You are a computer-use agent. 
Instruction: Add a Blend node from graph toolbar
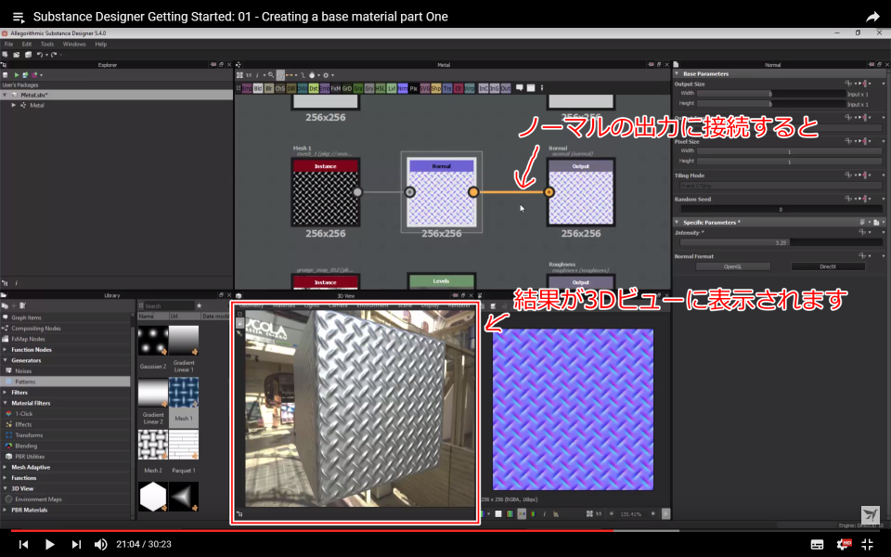pyautogui.click(x=258, y=88)
